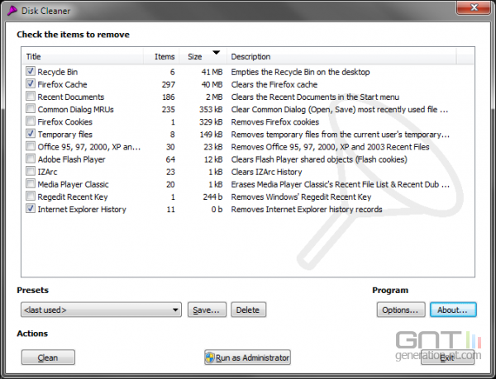Select the Adobe Flash Player row title

pos(71,159)
